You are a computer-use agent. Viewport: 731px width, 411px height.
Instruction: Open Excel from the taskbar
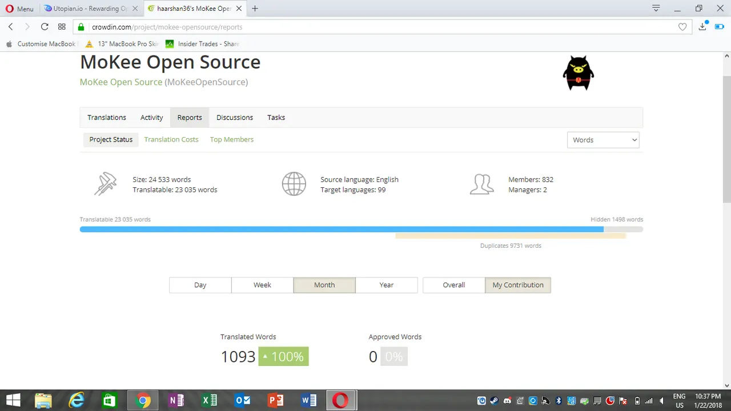click(209, 400)
